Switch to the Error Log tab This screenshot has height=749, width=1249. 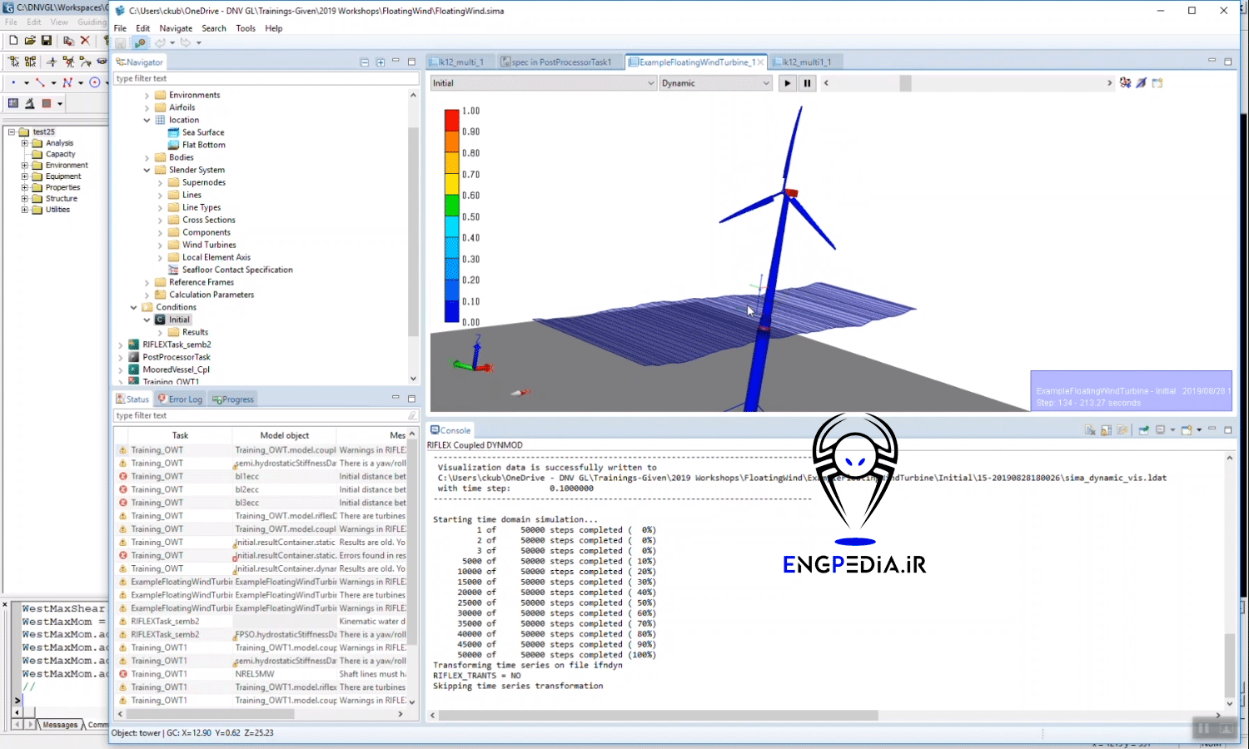[181, 399]
